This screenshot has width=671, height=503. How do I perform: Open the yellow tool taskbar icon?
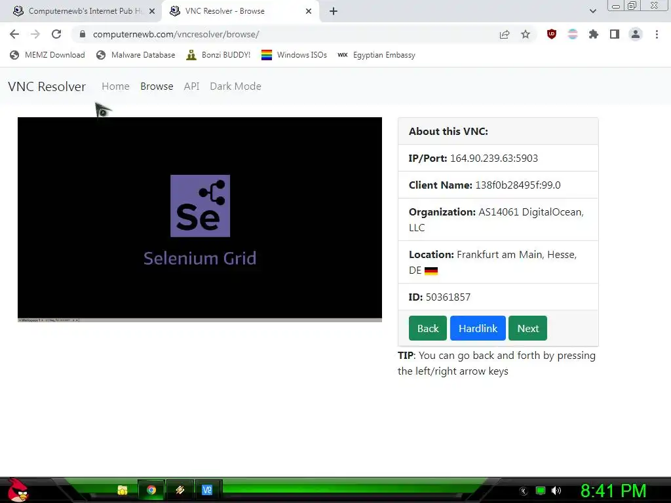(x=180, y=490)
